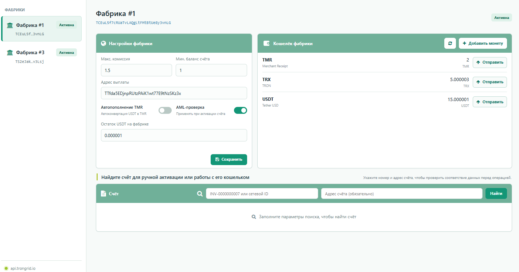The image size is (519, 272).
Task: Click the refresh wallet icon button
Action: 450,43
